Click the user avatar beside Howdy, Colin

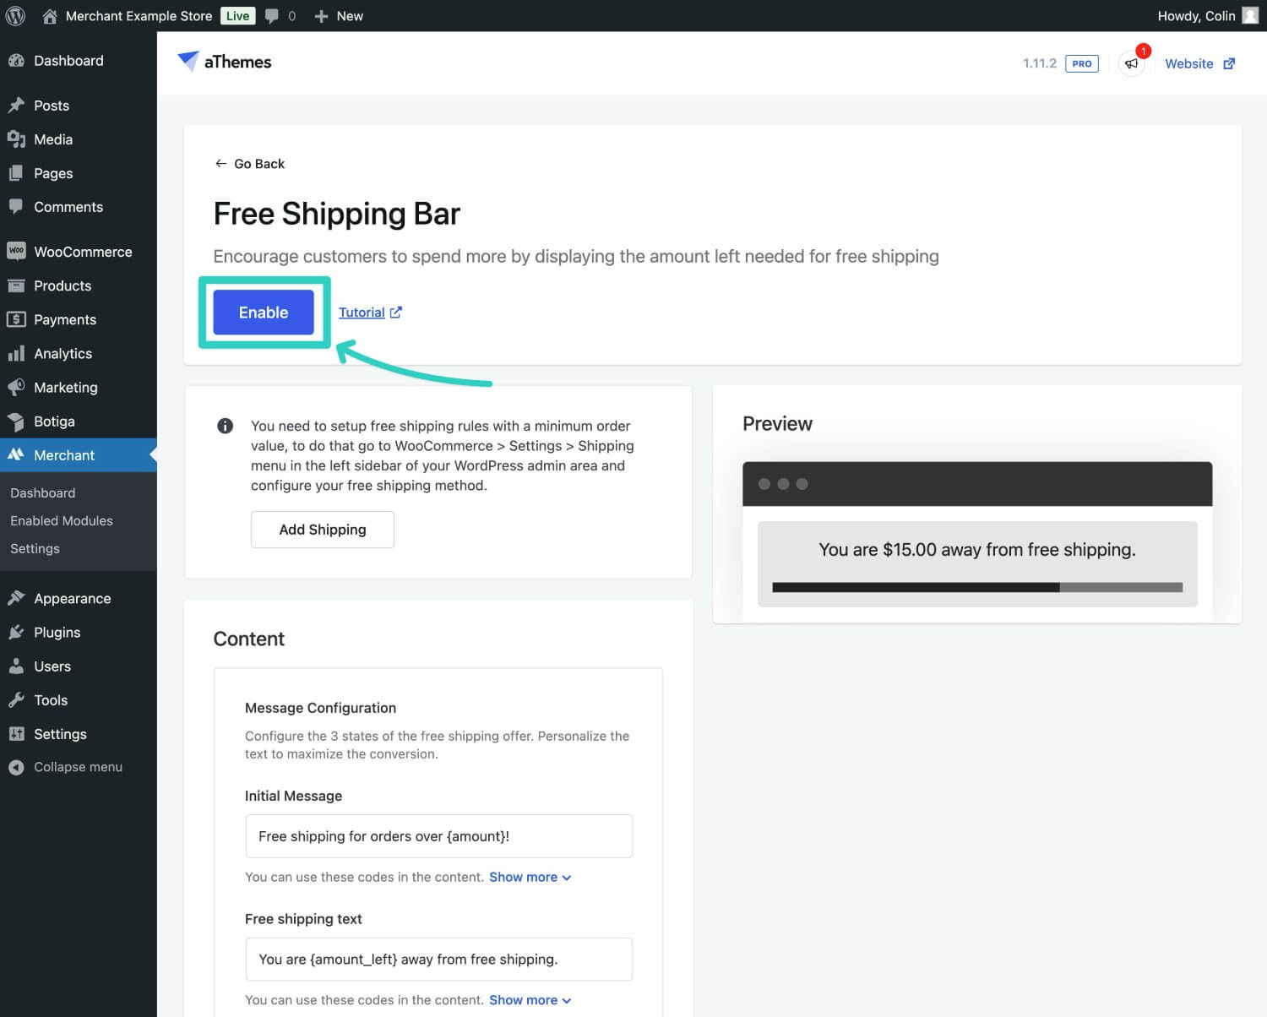pos(1250,16)
